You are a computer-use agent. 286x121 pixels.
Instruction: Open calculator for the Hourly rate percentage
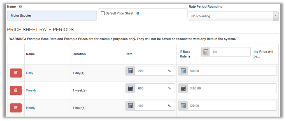[x=130, y=106]
